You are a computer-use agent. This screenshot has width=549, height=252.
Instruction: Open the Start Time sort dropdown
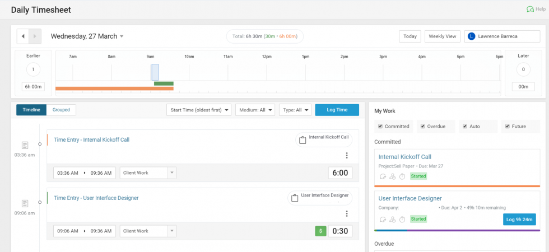[199, 110]
